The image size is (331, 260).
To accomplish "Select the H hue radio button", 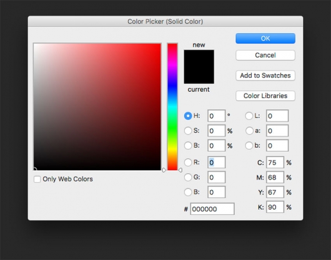I will point(188,116).
